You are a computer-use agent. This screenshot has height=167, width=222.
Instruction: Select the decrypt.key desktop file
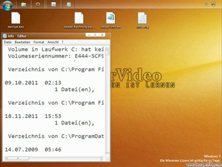click(x=16, y=19)
